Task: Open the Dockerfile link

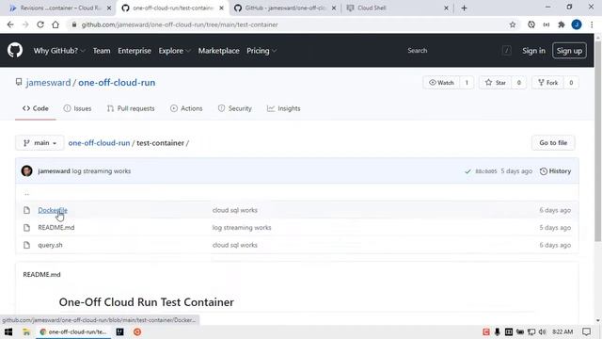Action: (53, 210)
